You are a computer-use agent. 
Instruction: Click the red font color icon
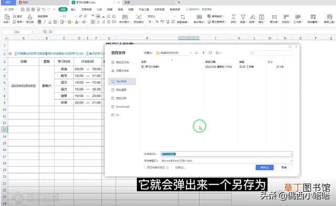tap(77, 22)
